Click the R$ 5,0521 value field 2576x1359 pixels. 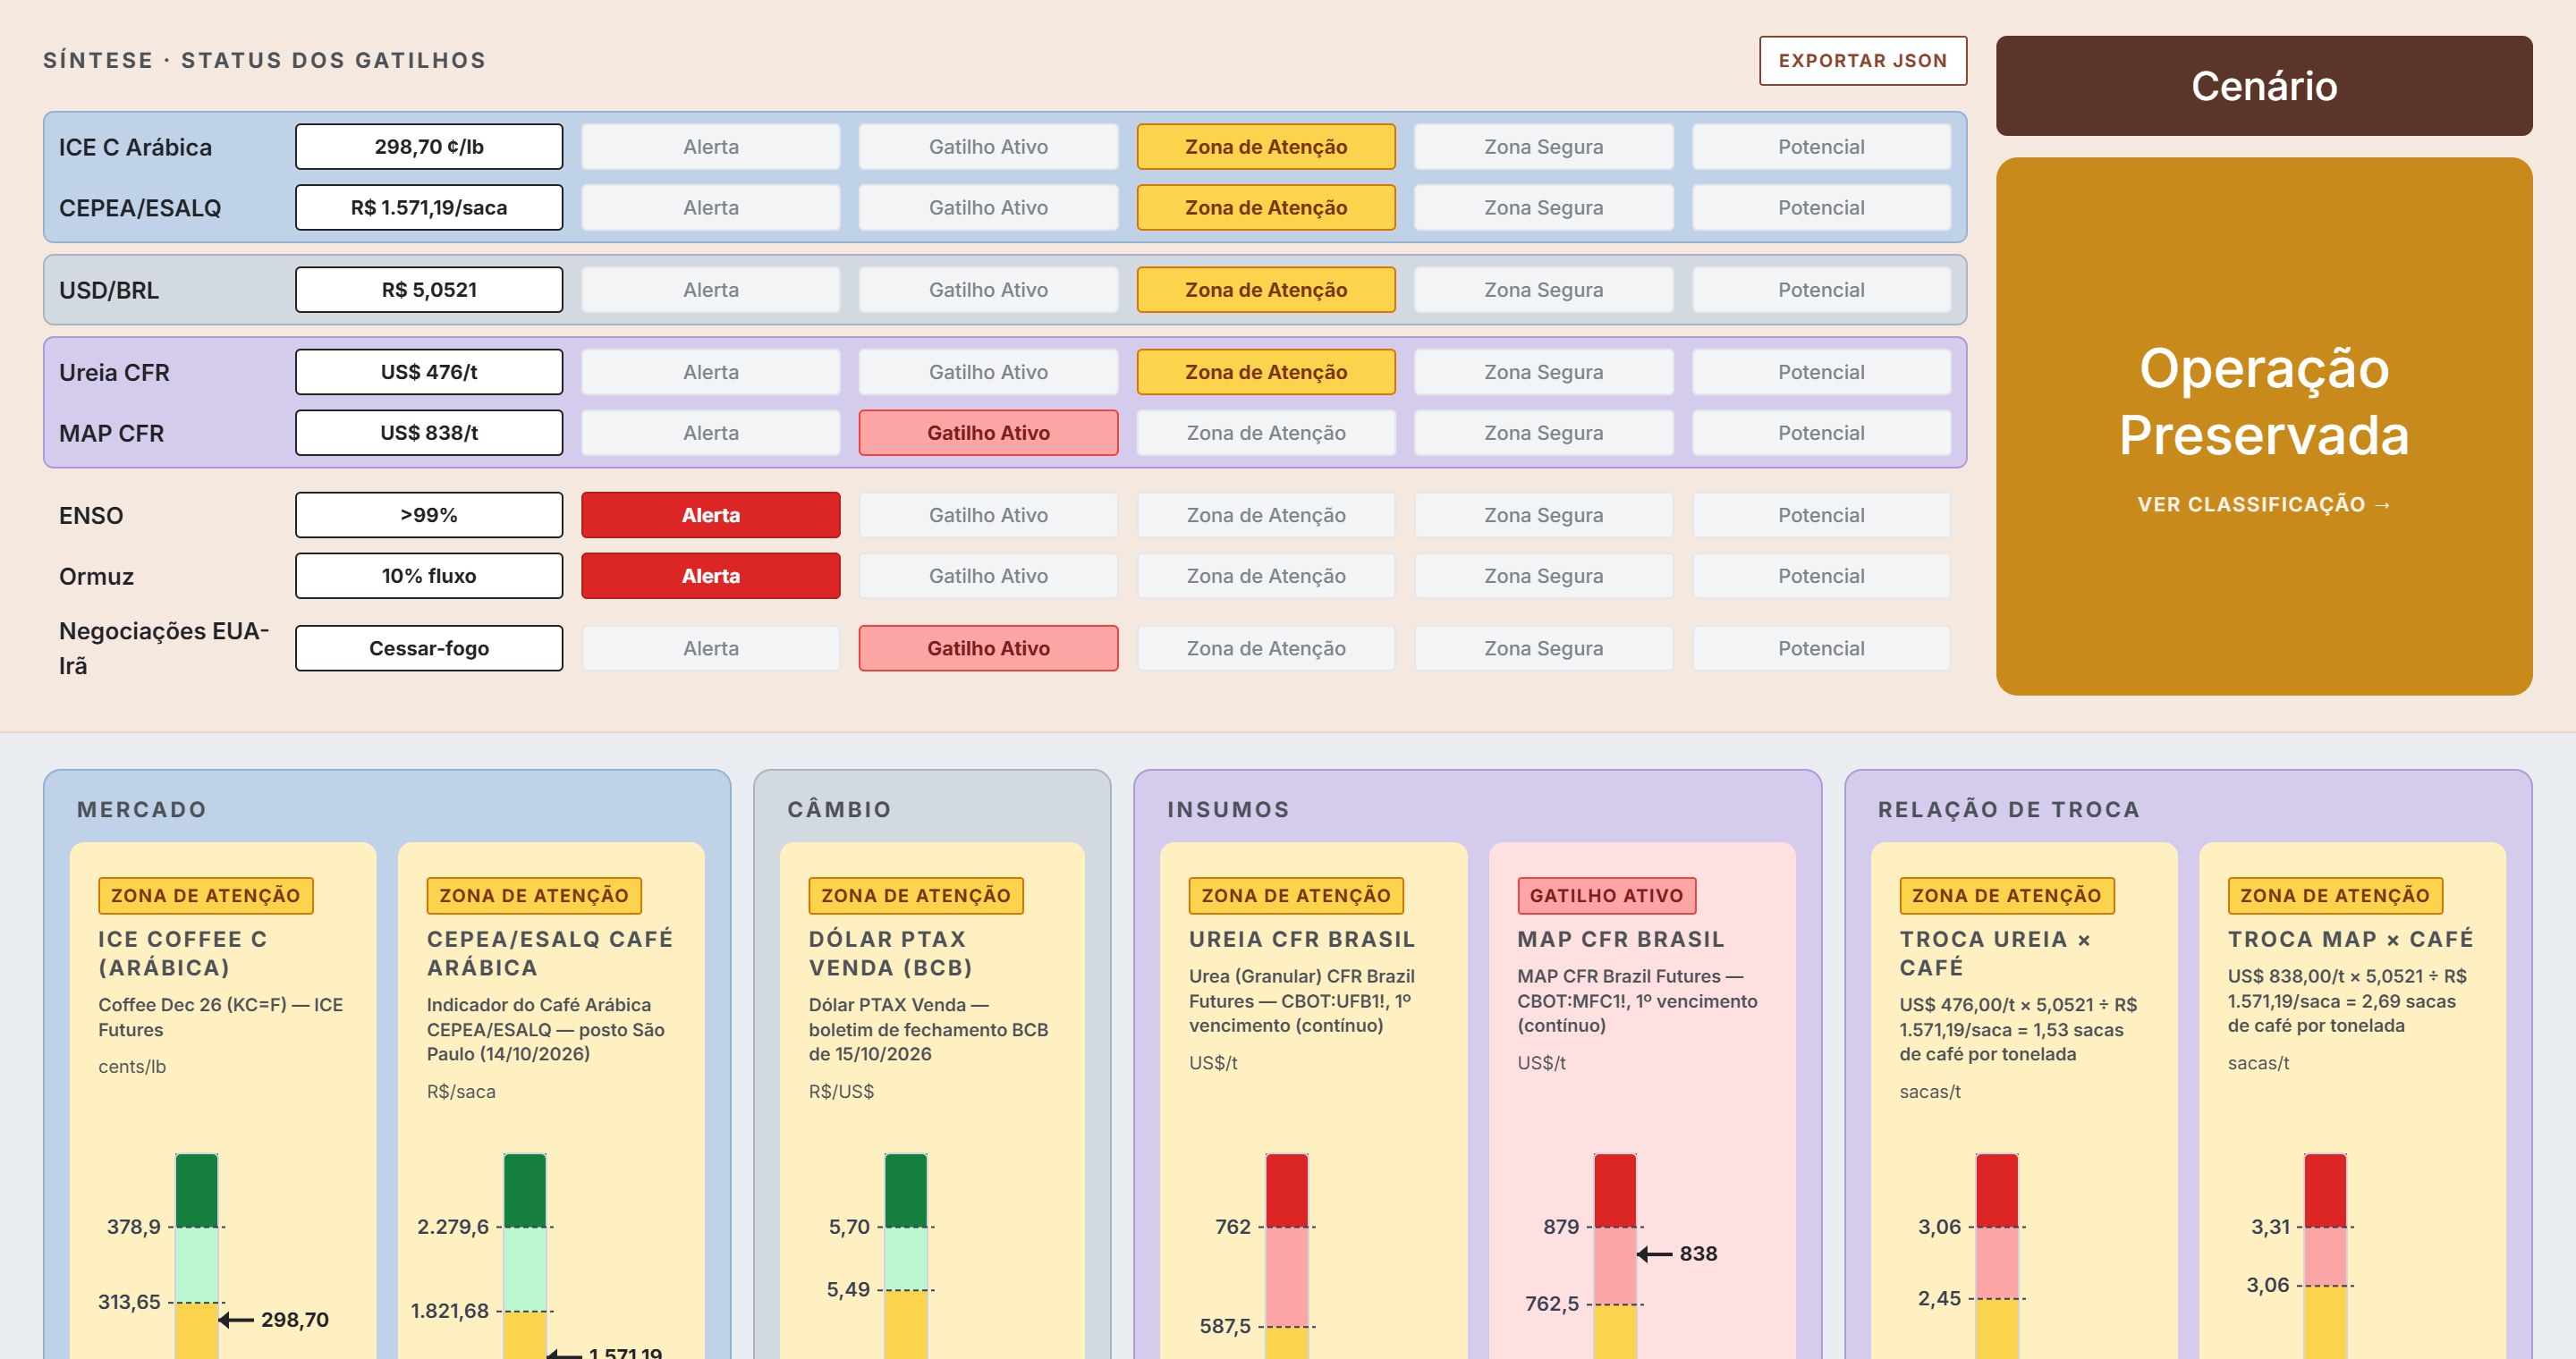[x=429, y=290]
